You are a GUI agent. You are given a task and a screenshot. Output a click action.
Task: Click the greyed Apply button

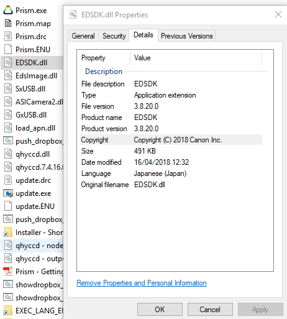tap(260, 310)
